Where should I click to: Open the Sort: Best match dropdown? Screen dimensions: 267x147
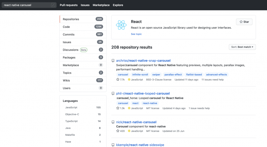click(242, 47)
